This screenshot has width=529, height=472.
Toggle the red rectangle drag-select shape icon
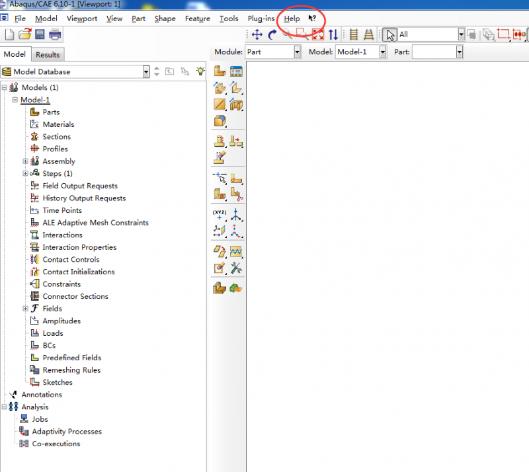[503, 34]
